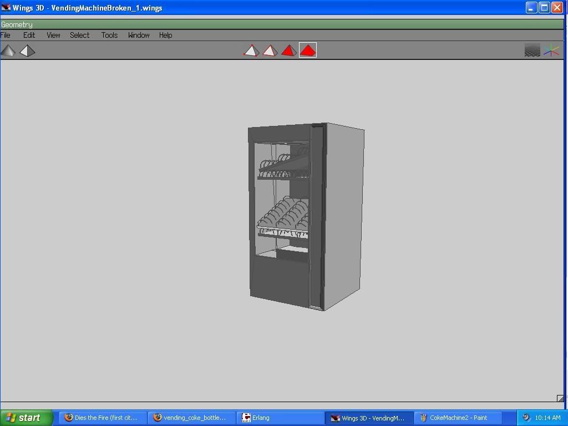Viewport: 568px width, 426px height.
Task: Switch to edge selection mode
Action: 270,50
